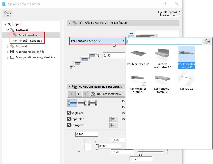The image size is (213, 164).
Task: Select the both-ends fixed support icon
Action: (x=93, y=103)
